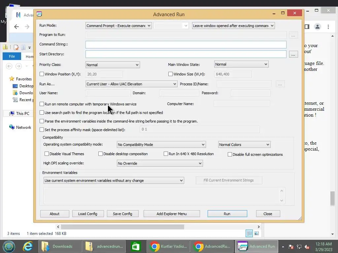Tick Run In 640 X 480 Resolution
Viewport: 338px width, 253px height.
(166, 154)
